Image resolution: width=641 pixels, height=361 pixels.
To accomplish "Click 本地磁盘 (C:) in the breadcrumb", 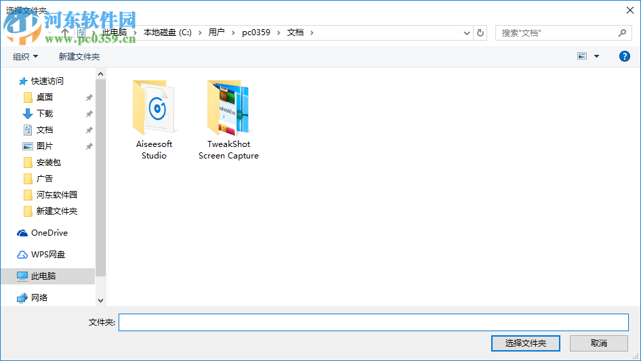I will click(x=167, y=33).
